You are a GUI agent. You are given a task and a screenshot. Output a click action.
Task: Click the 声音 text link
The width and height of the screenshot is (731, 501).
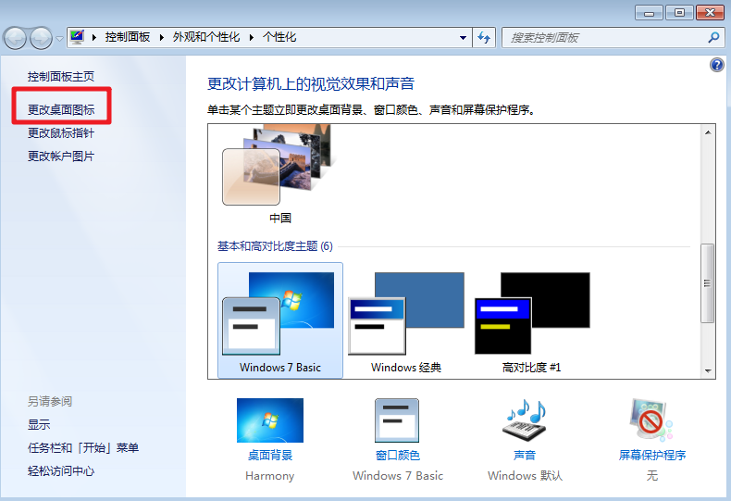(x=525, y=456)
